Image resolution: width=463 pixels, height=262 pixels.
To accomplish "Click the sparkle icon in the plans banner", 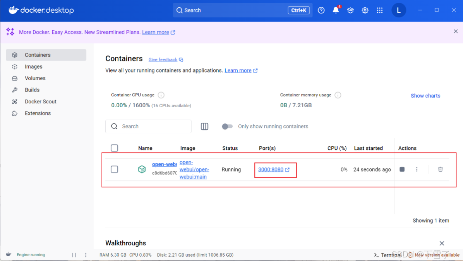I will point(10,32).
